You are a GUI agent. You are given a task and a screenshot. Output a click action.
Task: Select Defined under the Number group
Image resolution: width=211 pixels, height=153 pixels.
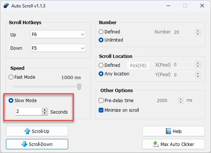[101, 32]
